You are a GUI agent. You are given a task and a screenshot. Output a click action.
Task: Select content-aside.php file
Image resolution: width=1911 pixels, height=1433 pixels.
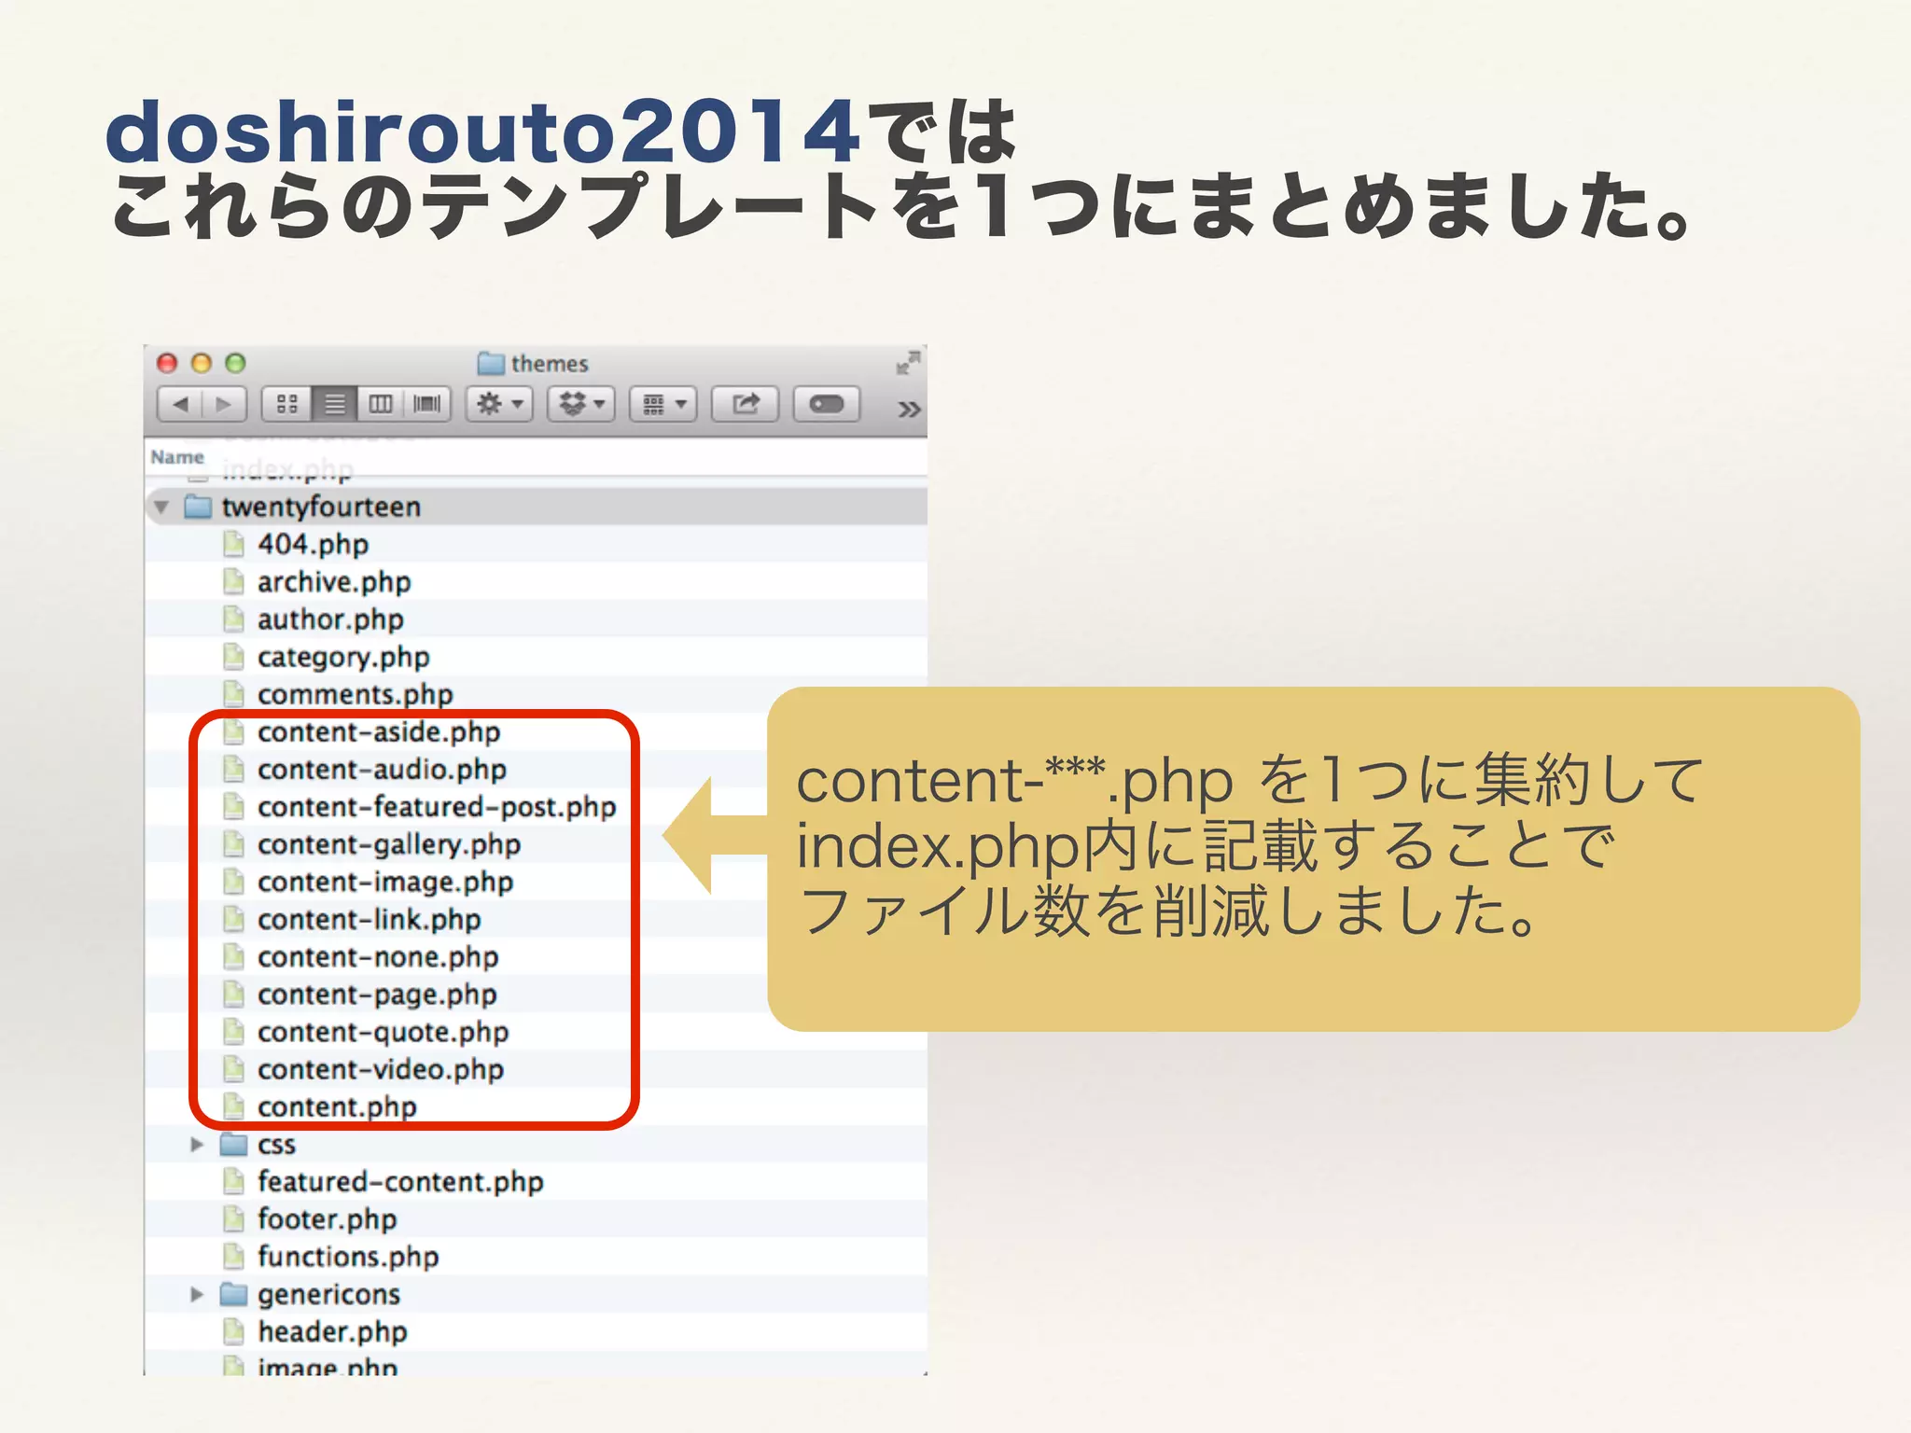(x=379, y=732)
